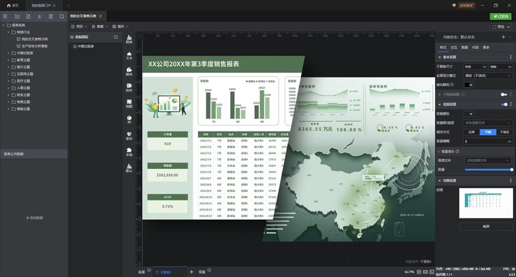Switch to the 交互 tab in properties panel
516x277 pixels.
(454, 47)
